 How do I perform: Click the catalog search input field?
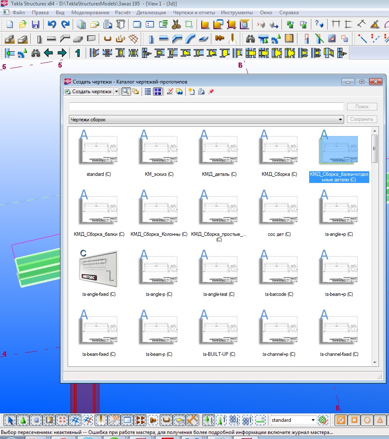point(206,107)
